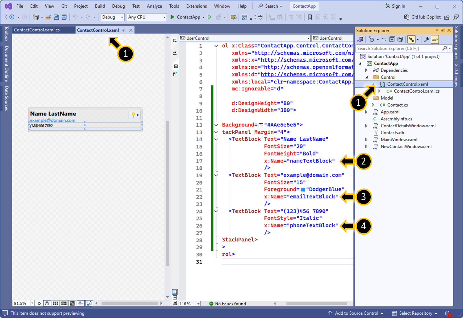Save the current file with the Save icon
Viewport: 463px width, 318px height.
(56, 17)
